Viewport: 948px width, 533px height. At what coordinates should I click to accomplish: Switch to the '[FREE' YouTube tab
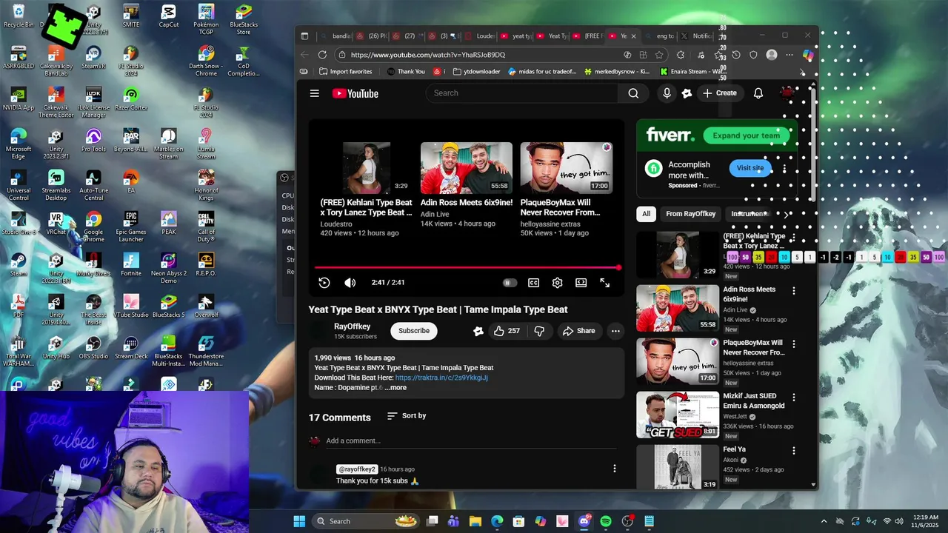coord(588,36)
